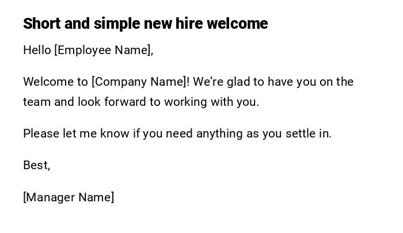
Task: Click the word 'need' in the third paragraph
Action: tap(180, 133)
